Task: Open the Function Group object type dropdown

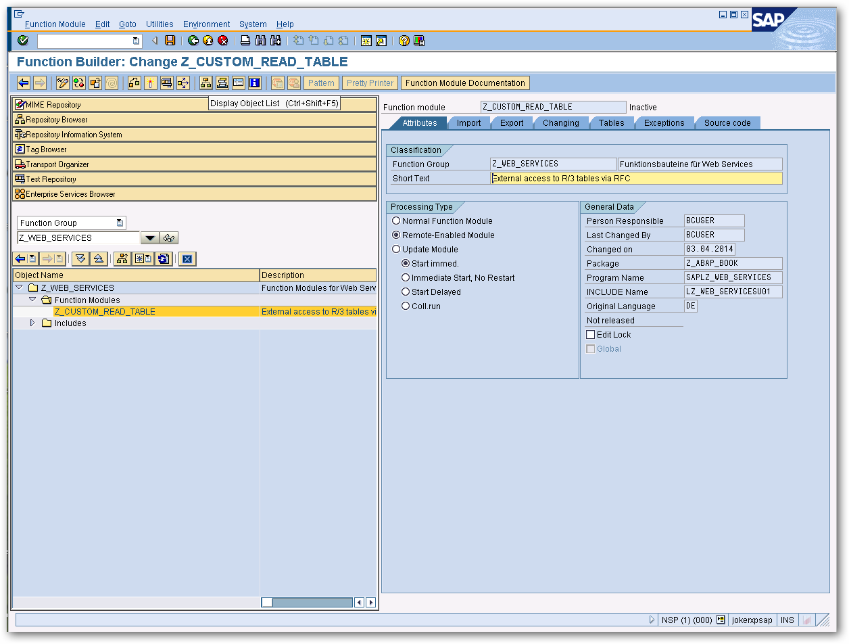Action: (120, 223)
